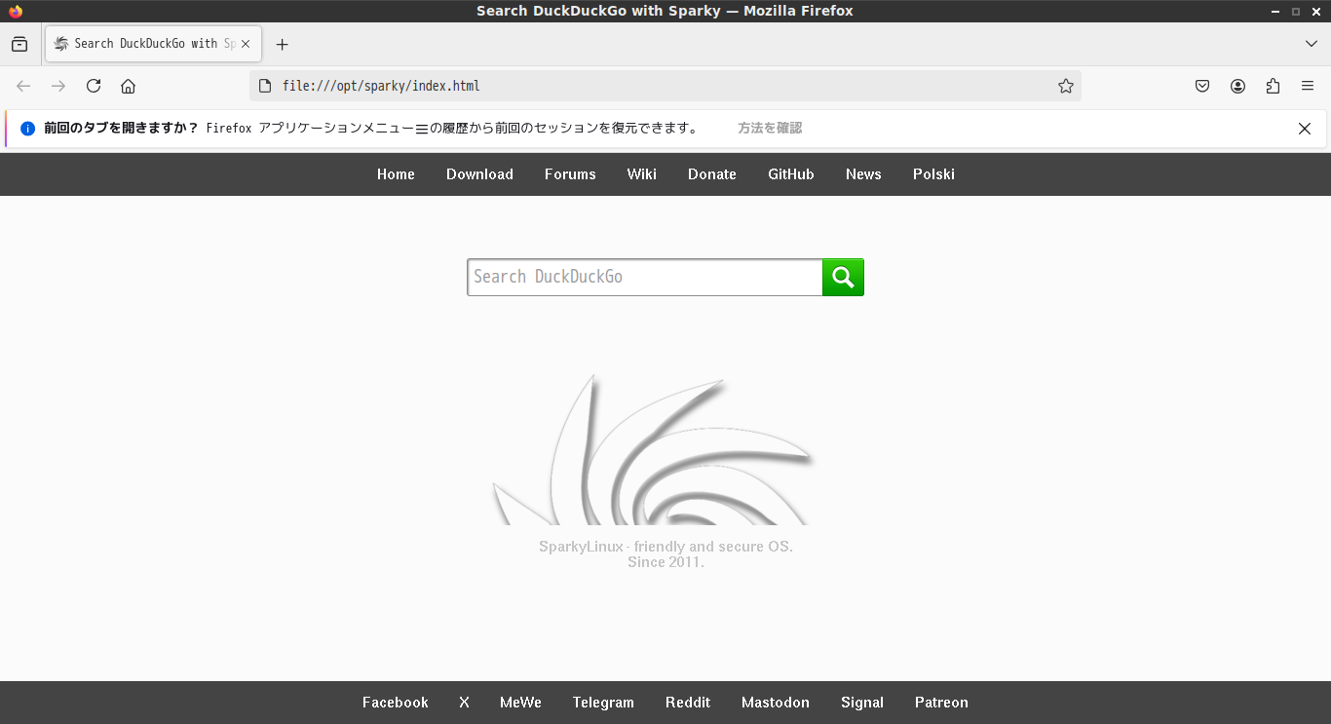Bookmark this page with the star icon
The height and width of the screenshot is (724, 1331).
[x=1066, y=86]
